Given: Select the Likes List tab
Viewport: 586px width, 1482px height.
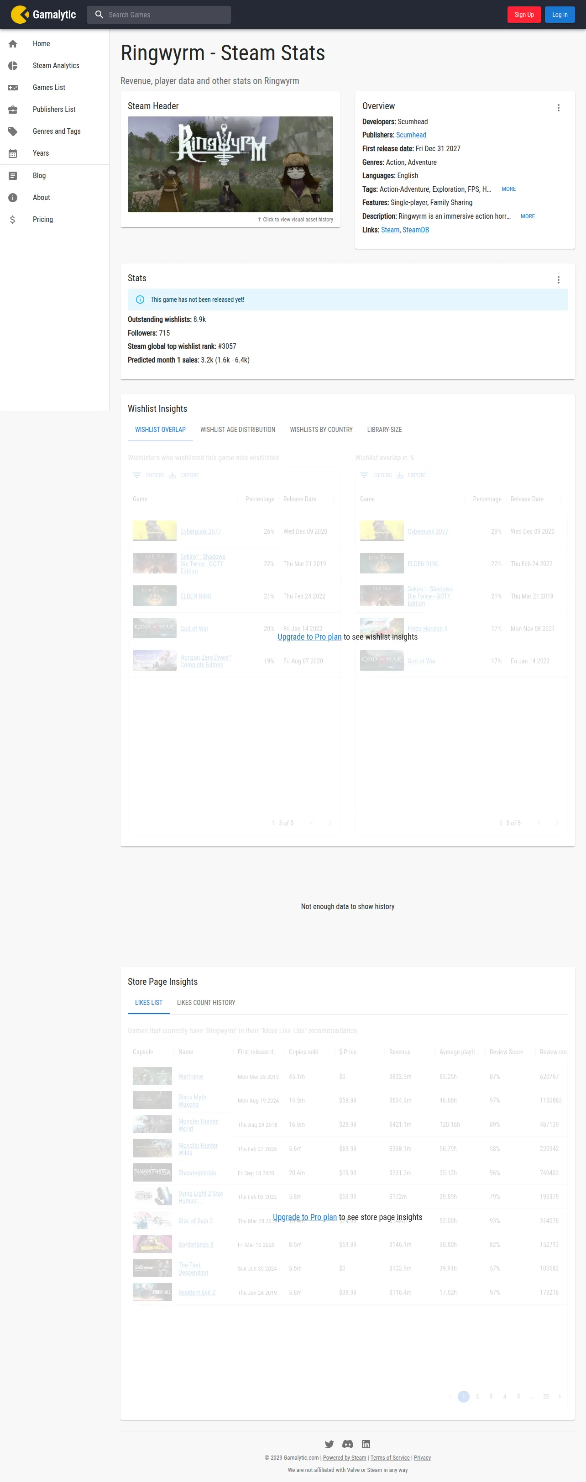Looking at the screenshot, I should pyautogui.click(x=148, y=1002).
